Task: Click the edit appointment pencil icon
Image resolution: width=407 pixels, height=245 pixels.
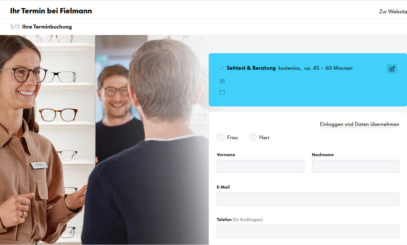Action: [392, 68]
